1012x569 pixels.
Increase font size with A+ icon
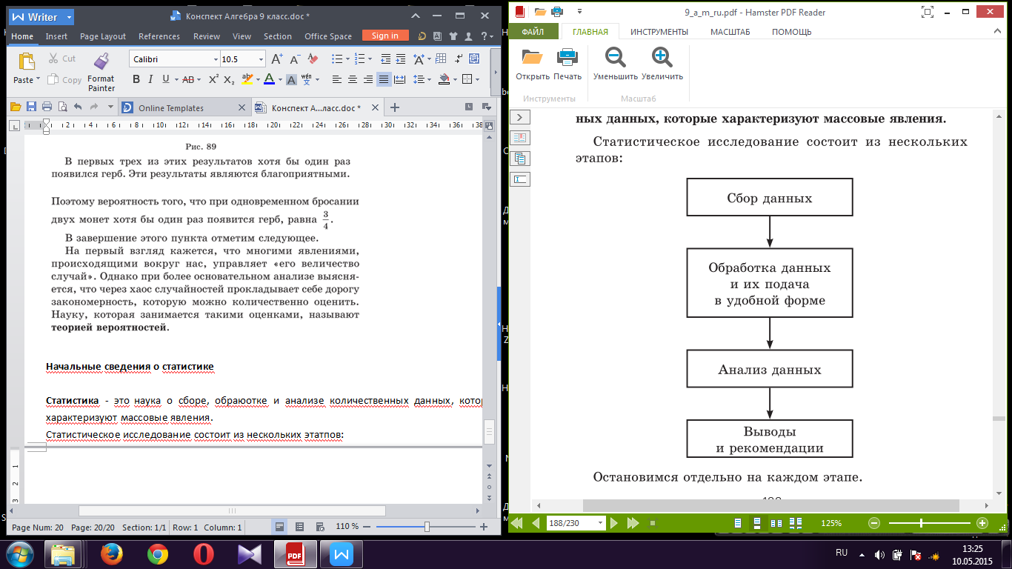coord(277,59)
